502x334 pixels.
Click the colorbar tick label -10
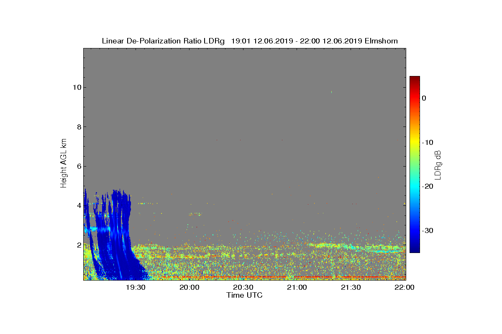coord(427,142)
